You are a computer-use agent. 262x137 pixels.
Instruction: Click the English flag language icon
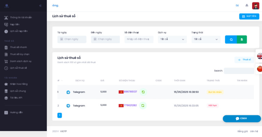tap(260, 56)
